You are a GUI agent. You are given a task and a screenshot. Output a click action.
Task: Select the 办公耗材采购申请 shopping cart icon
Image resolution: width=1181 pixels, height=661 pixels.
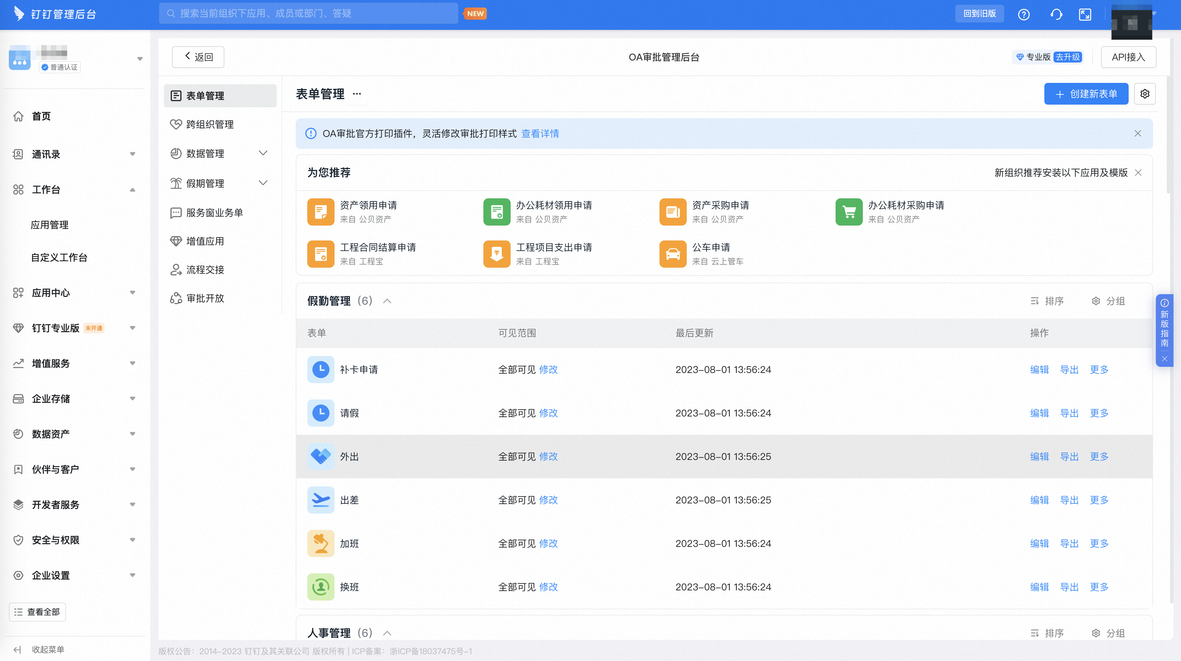849,212
